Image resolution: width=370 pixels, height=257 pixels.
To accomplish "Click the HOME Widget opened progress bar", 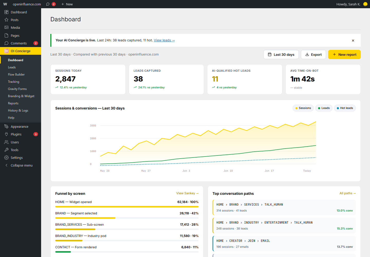I will click(127, 207).
